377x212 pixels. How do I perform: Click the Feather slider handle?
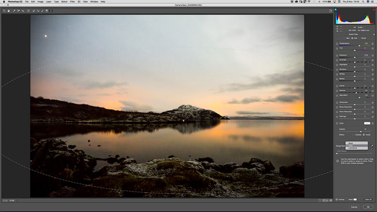click(361, 131)
